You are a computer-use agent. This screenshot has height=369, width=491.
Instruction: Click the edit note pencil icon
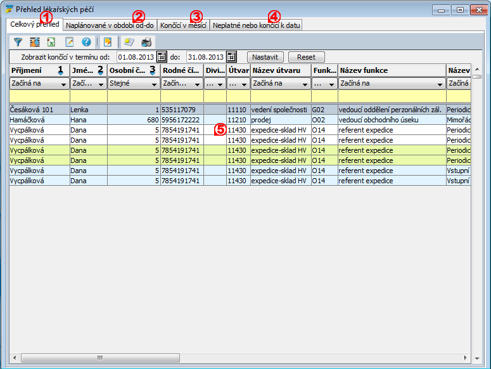70,42
